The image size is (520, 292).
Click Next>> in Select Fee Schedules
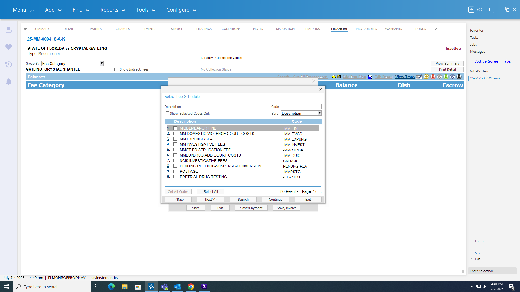point(211,199)
